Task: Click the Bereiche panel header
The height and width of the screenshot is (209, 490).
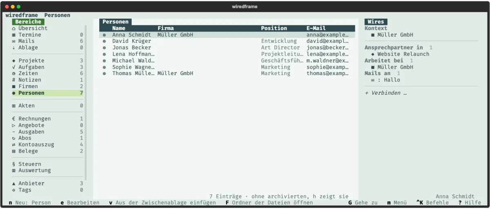Action: coord(28,22)
